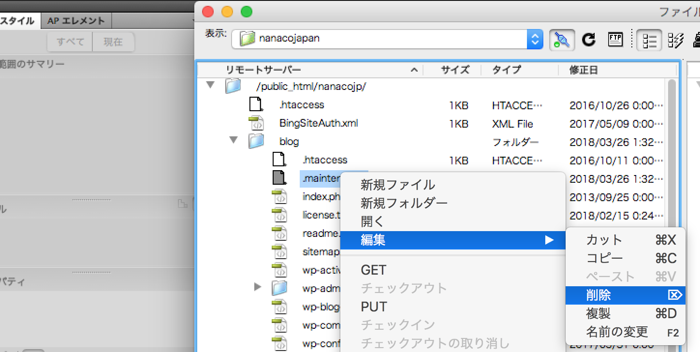Click the index.php file icon
The image size is (700, 352).
pos(279,197)
